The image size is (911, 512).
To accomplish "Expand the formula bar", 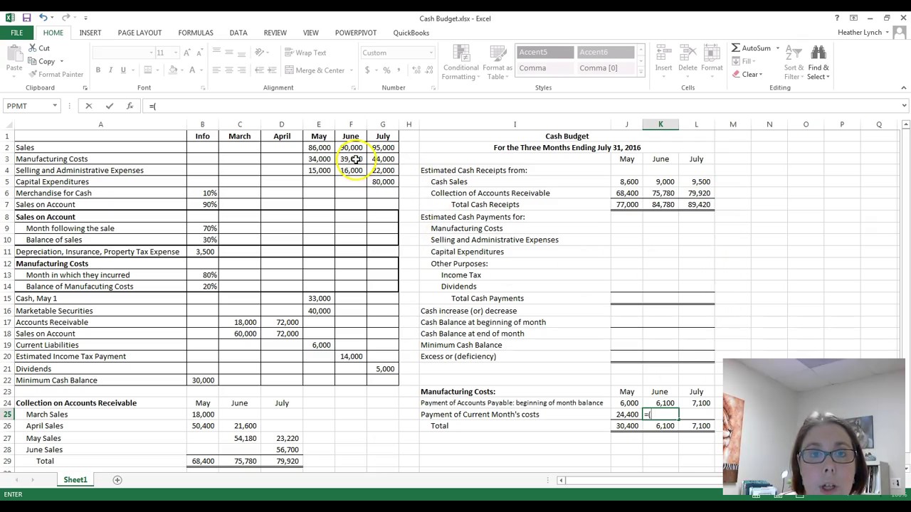I will pos(904,106).
